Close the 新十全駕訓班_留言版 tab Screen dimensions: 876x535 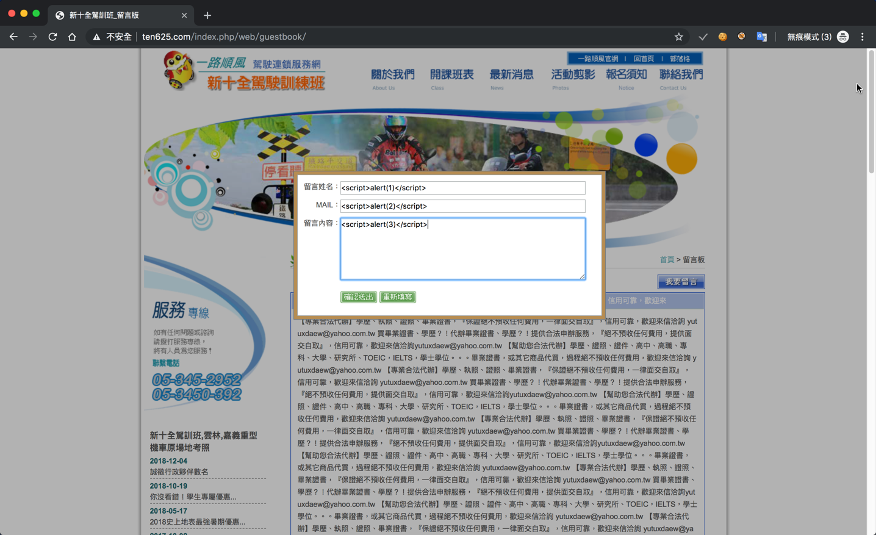point(184,15)
